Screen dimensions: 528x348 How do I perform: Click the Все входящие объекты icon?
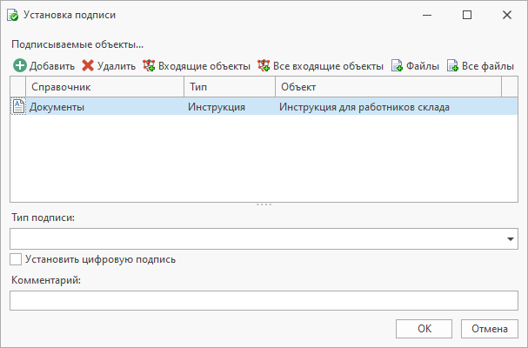click(x=264, y=65)
